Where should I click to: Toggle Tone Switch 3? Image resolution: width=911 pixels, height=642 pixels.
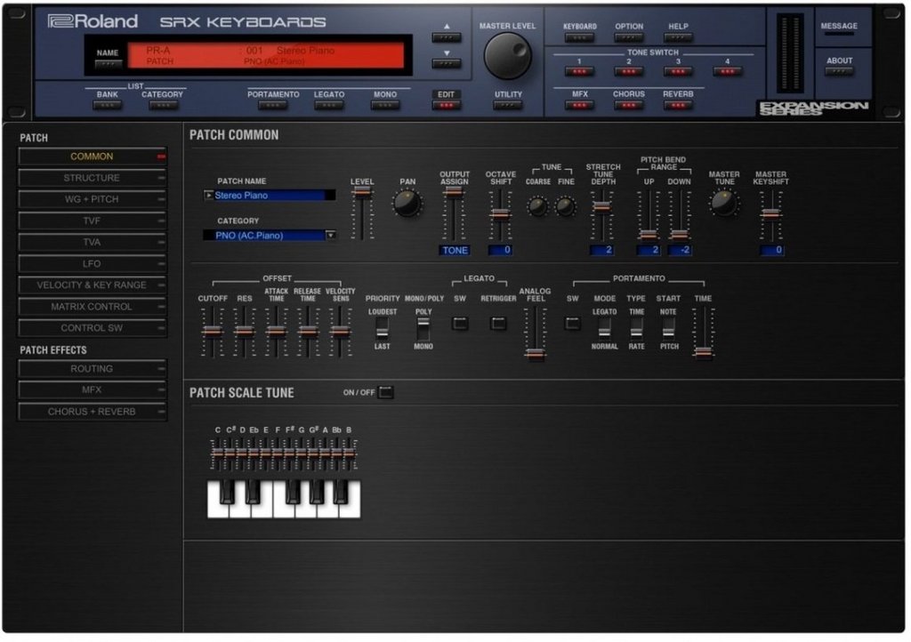[x=678, y=71]
